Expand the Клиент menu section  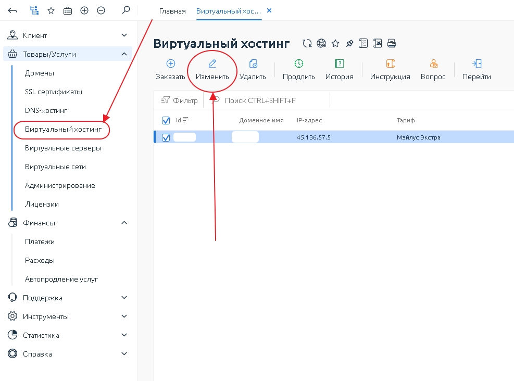click(124, 35)
